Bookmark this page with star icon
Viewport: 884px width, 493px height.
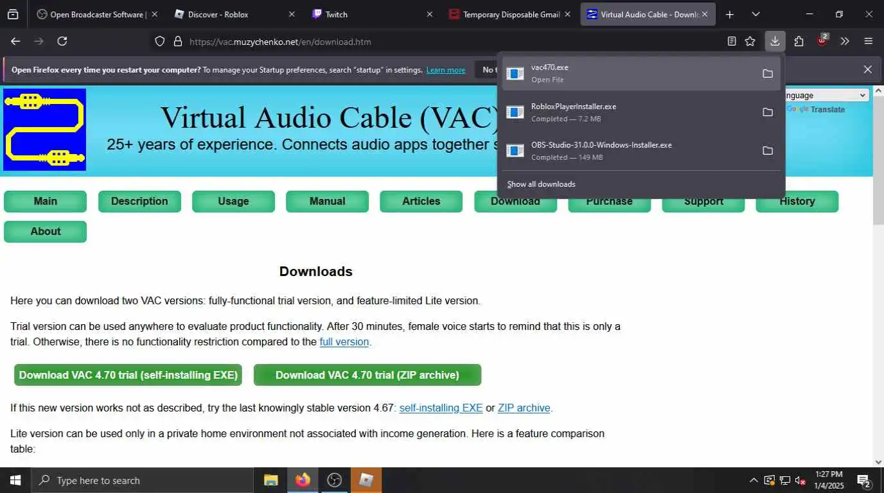click(750, 41)
